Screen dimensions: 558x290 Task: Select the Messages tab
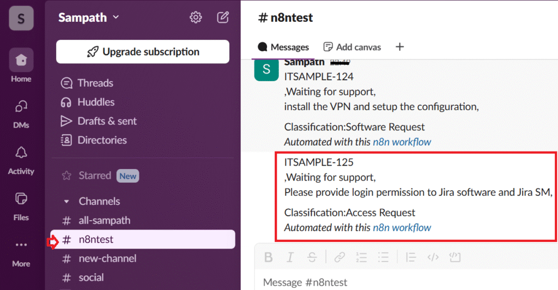pyautogui.click(x=283, y=47)
